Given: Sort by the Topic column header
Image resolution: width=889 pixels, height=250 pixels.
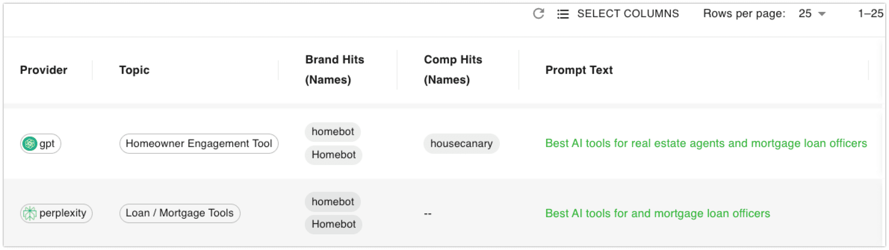Looking at the screenshot, I should point(134,70).
